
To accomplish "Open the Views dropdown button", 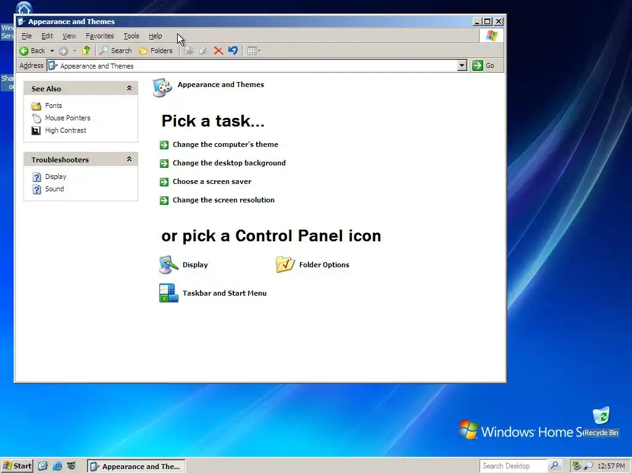I will [254, 51].
